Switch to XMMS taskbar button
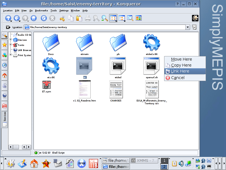Screen dimensions: 226x170 click(x=144, y=161)
